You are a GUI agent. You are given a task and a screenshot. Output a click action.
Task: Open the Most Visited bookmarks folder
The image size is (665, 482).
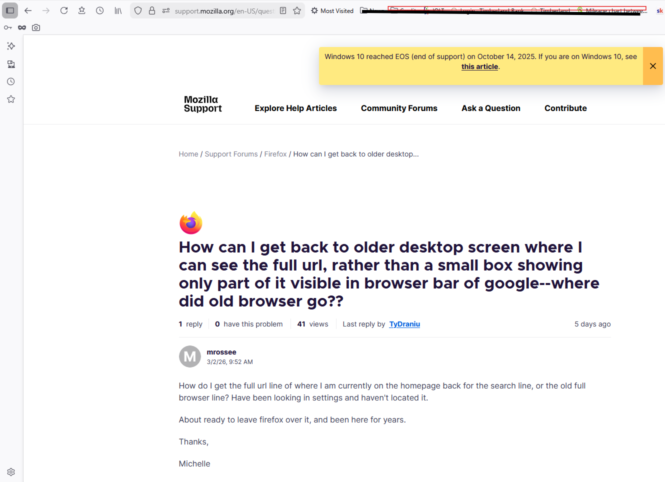[x=332, y=10]
